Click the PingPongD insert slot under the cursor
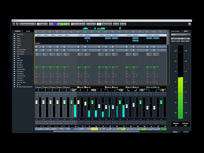The image size is (204, 153). point(87,38)
